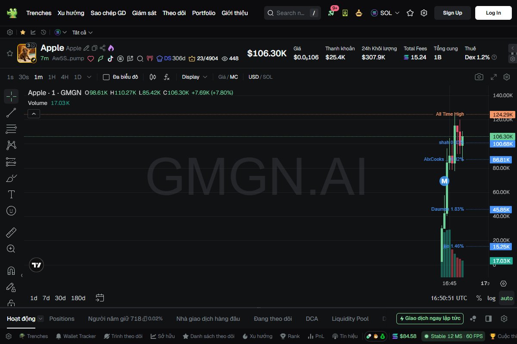517x344 pixels.
Task: Open the Fibonacci/horizontal lines tool
Action: (11, 129)
